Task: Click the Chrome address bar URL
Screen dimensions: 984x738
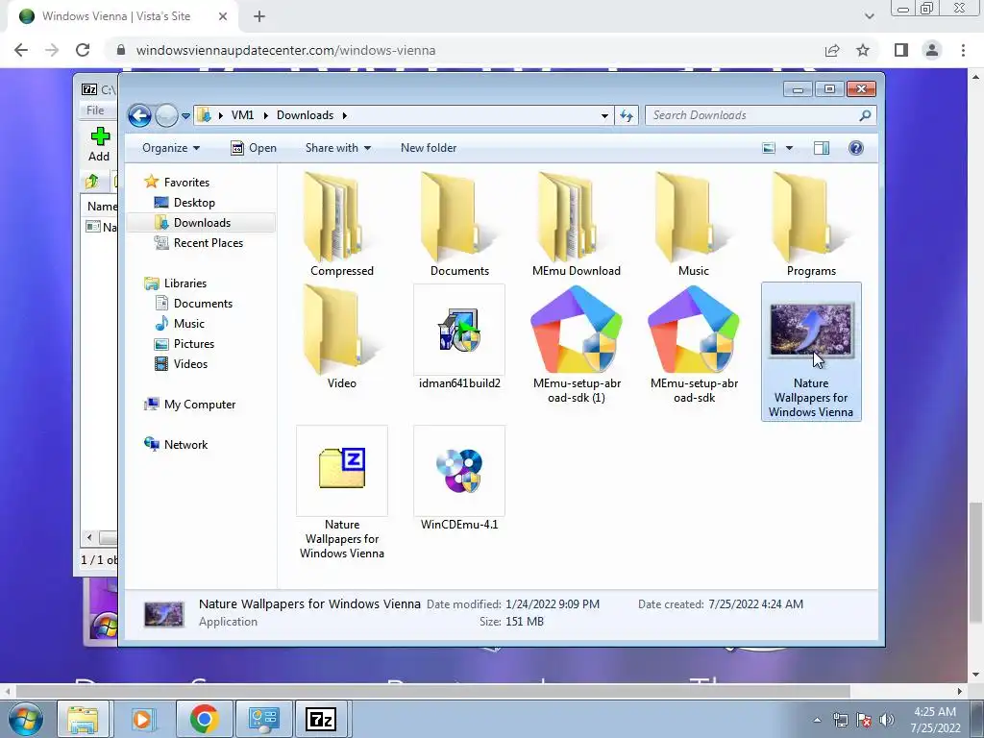Action: [285, 50]
